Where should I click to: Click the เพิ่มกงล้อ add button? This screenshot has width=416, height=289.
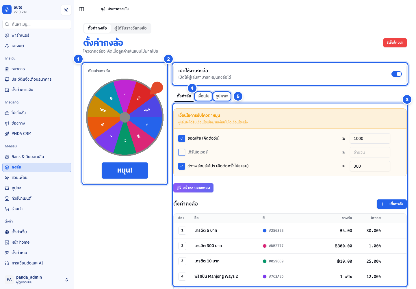click(392, 204)
